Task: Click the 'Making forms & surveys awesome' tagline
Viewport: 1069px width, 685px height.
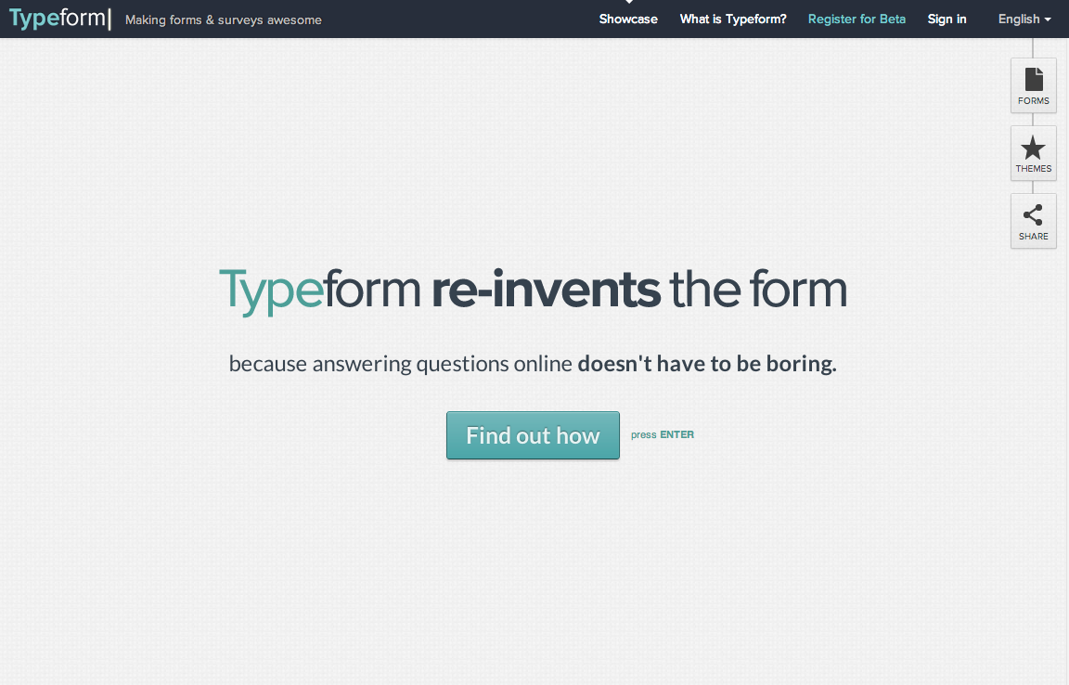Action: point(223,19)
